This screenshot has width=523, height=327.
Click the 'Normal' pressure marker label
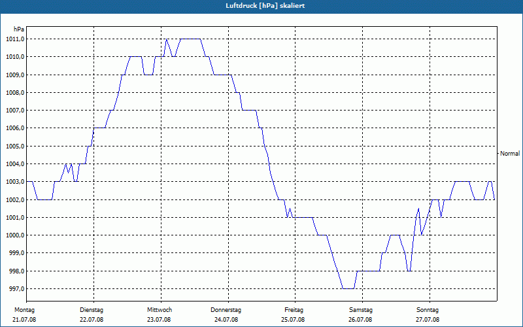point(510,154)
